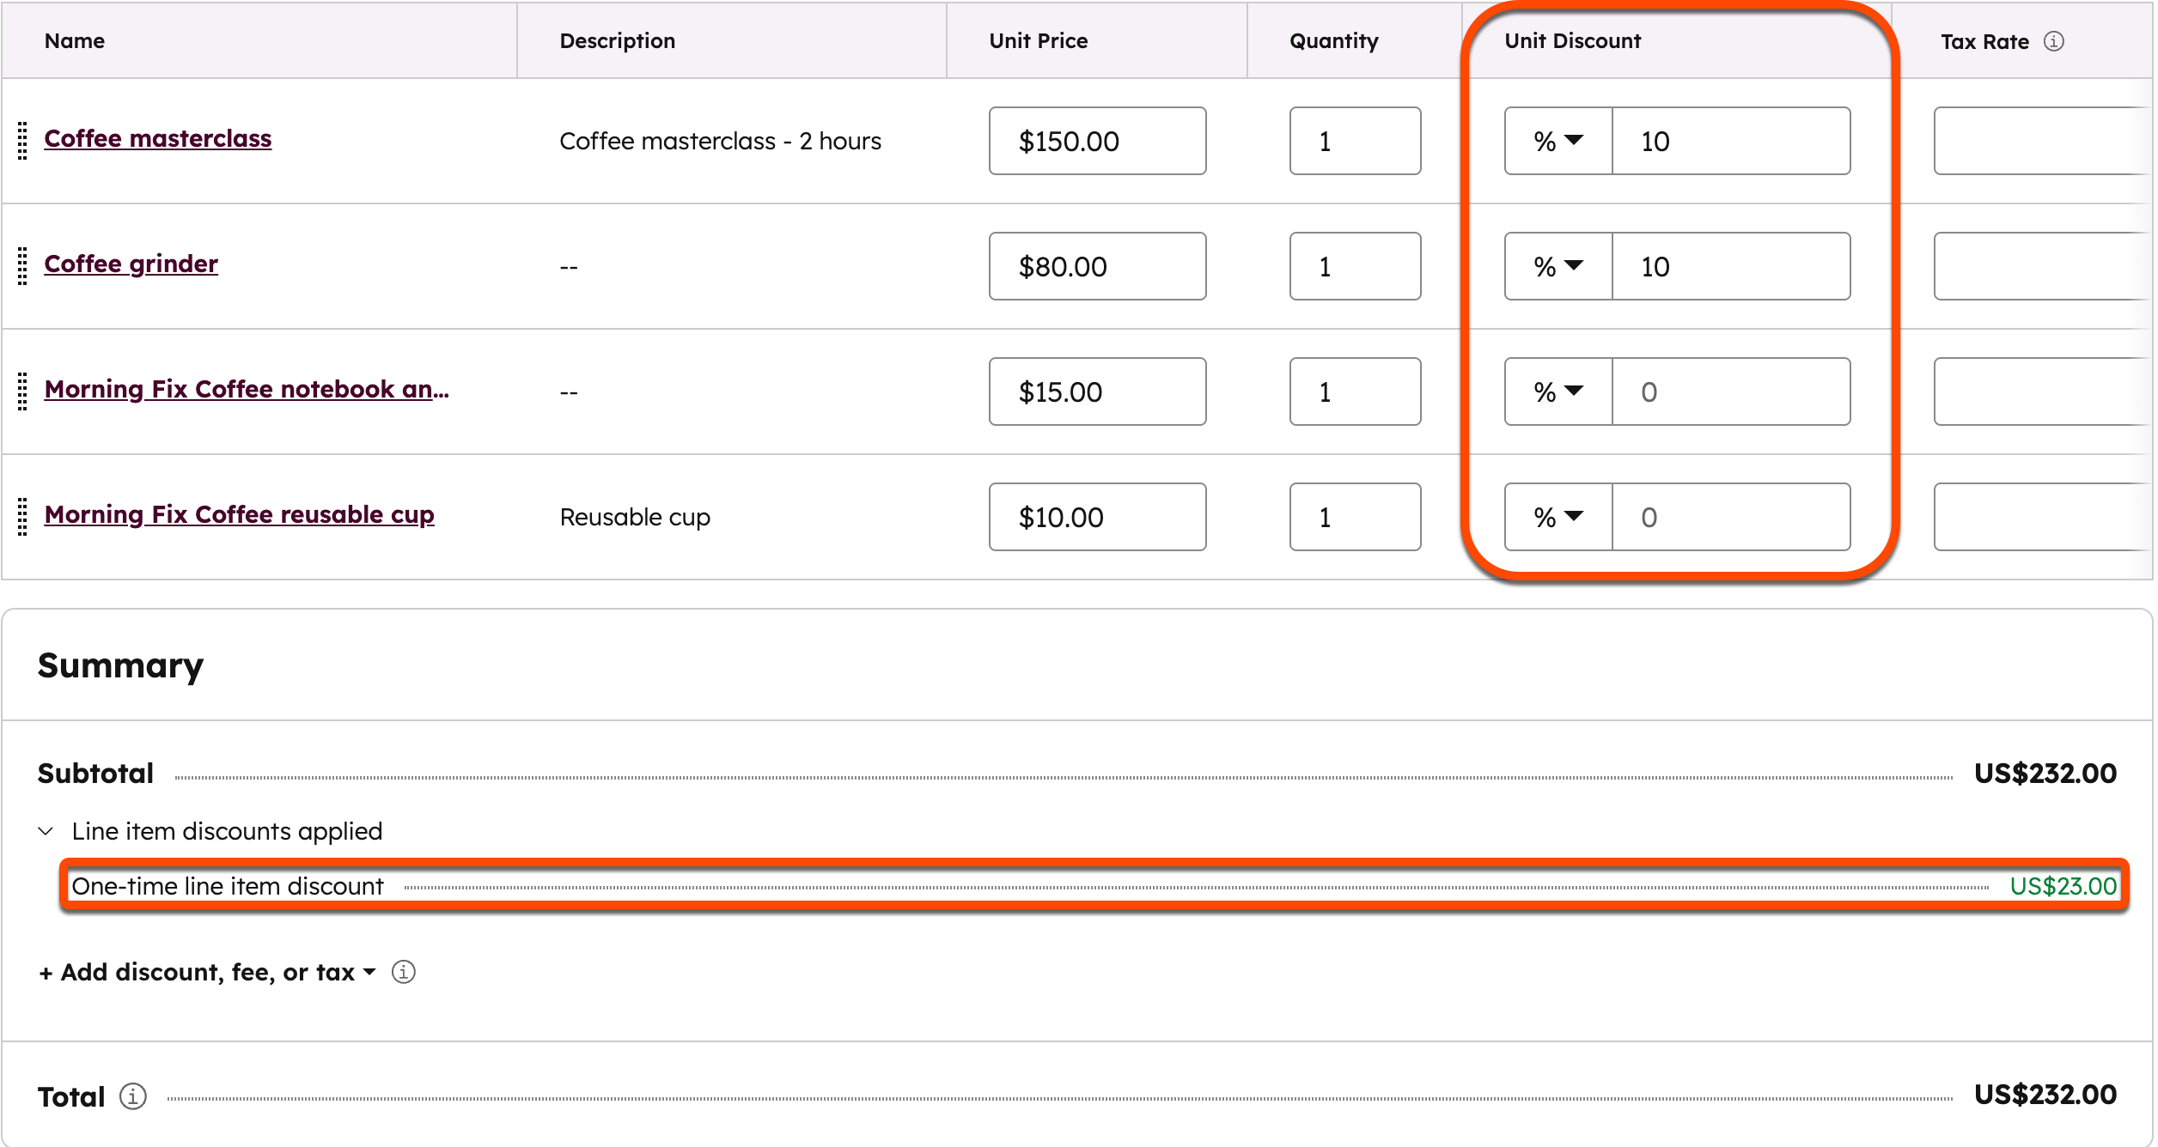Open discount type dropdown for Coffee grinder
The height and width of the screenshot is (1147, 2158).
pyautogui.click(x=1558, y=266)
